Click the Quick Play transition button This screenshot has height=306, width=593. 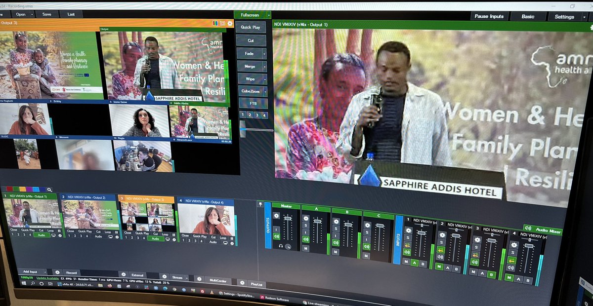pyautogui.click(x=251, y=27)
